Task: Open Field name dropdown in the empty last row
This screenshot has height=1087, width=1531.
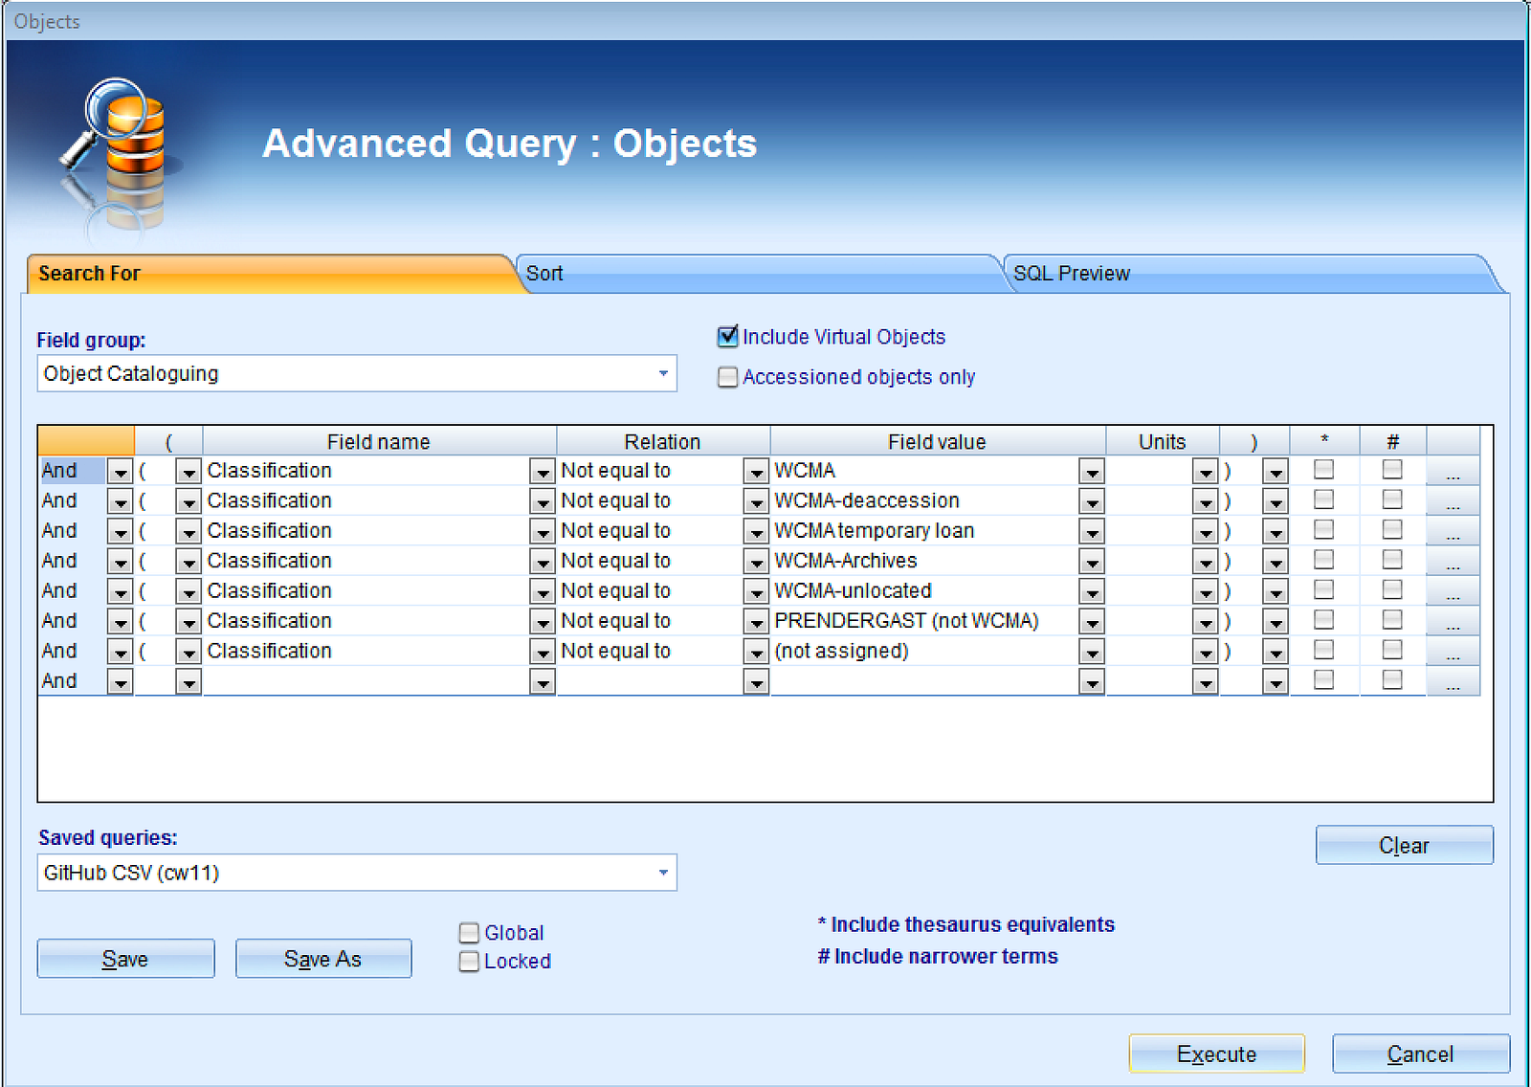Action: (x=543, y=682)
